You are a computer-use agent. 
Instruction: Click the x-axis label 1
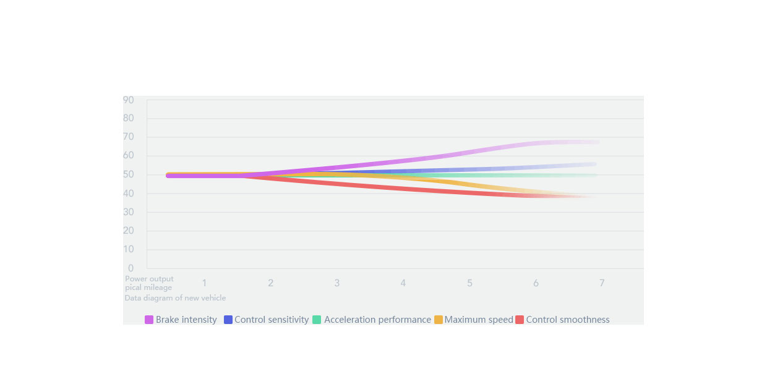pyautogui.click(x=204, y=283)
